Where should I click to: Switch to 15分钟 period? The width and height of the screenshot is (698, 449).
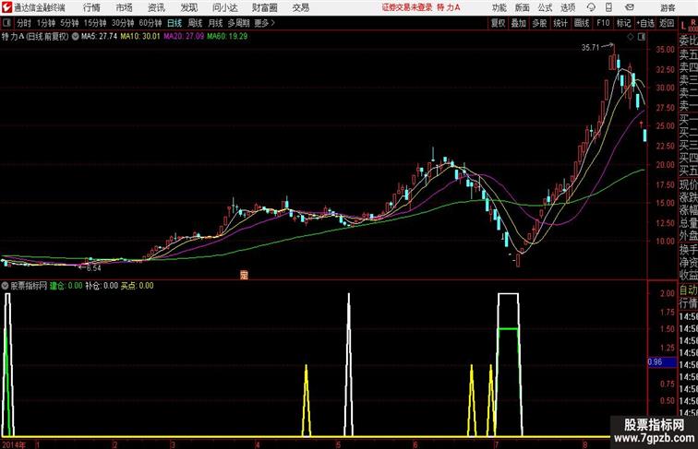[95, 23]
